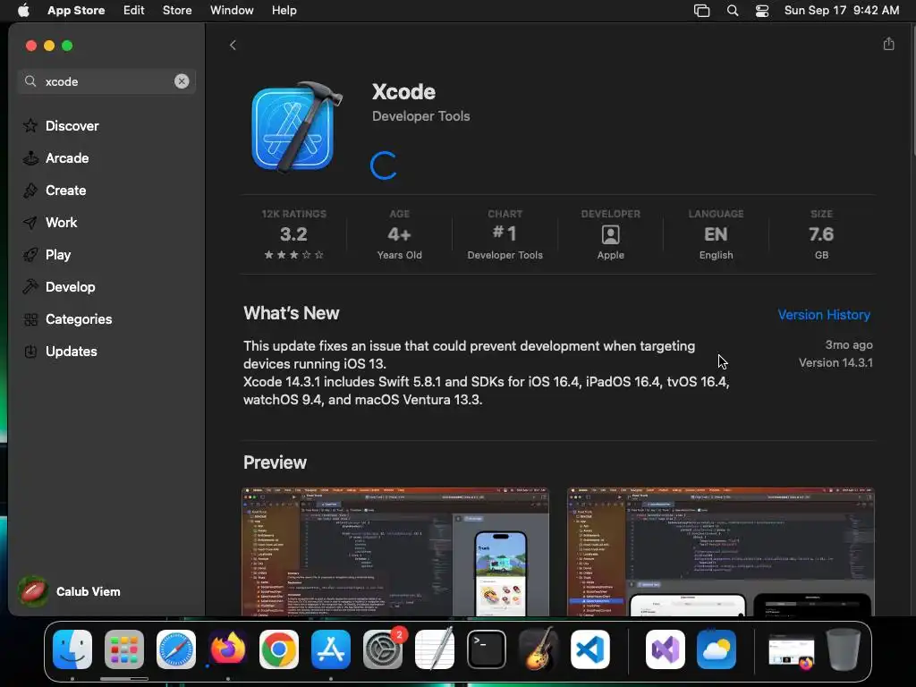This screenshot has height=687, width=916.
Task: View the 3.2 ratings summary
Action: [x=293, y=234]
